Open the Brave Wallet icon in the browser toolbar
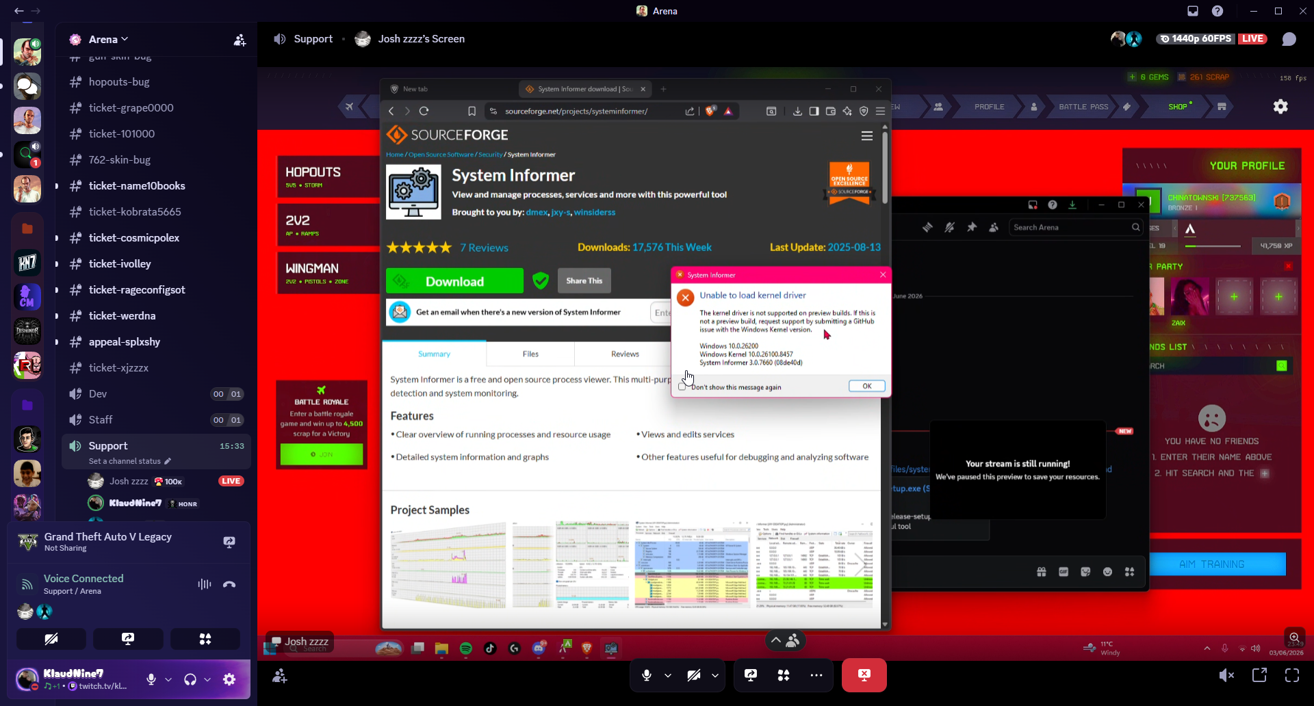This screenshot has height=706, width=1314. click(x=831, y=111)
